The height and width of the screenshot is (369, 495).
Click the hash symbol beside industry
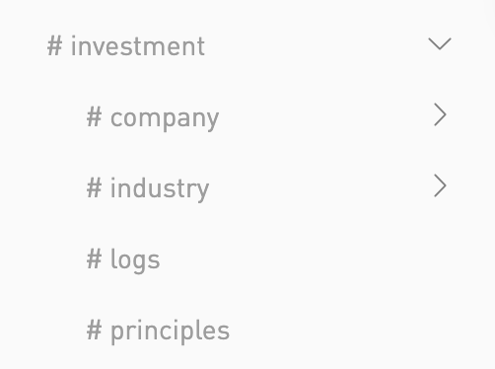pos(94,188)
